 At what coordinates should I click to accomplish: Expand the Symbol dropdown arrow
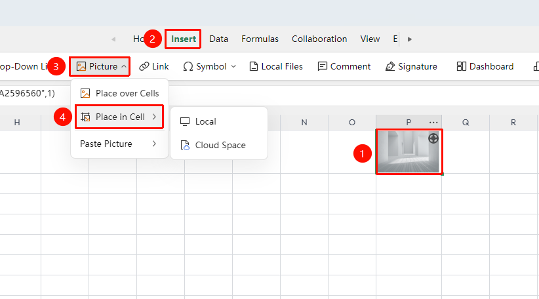[233, 66]
